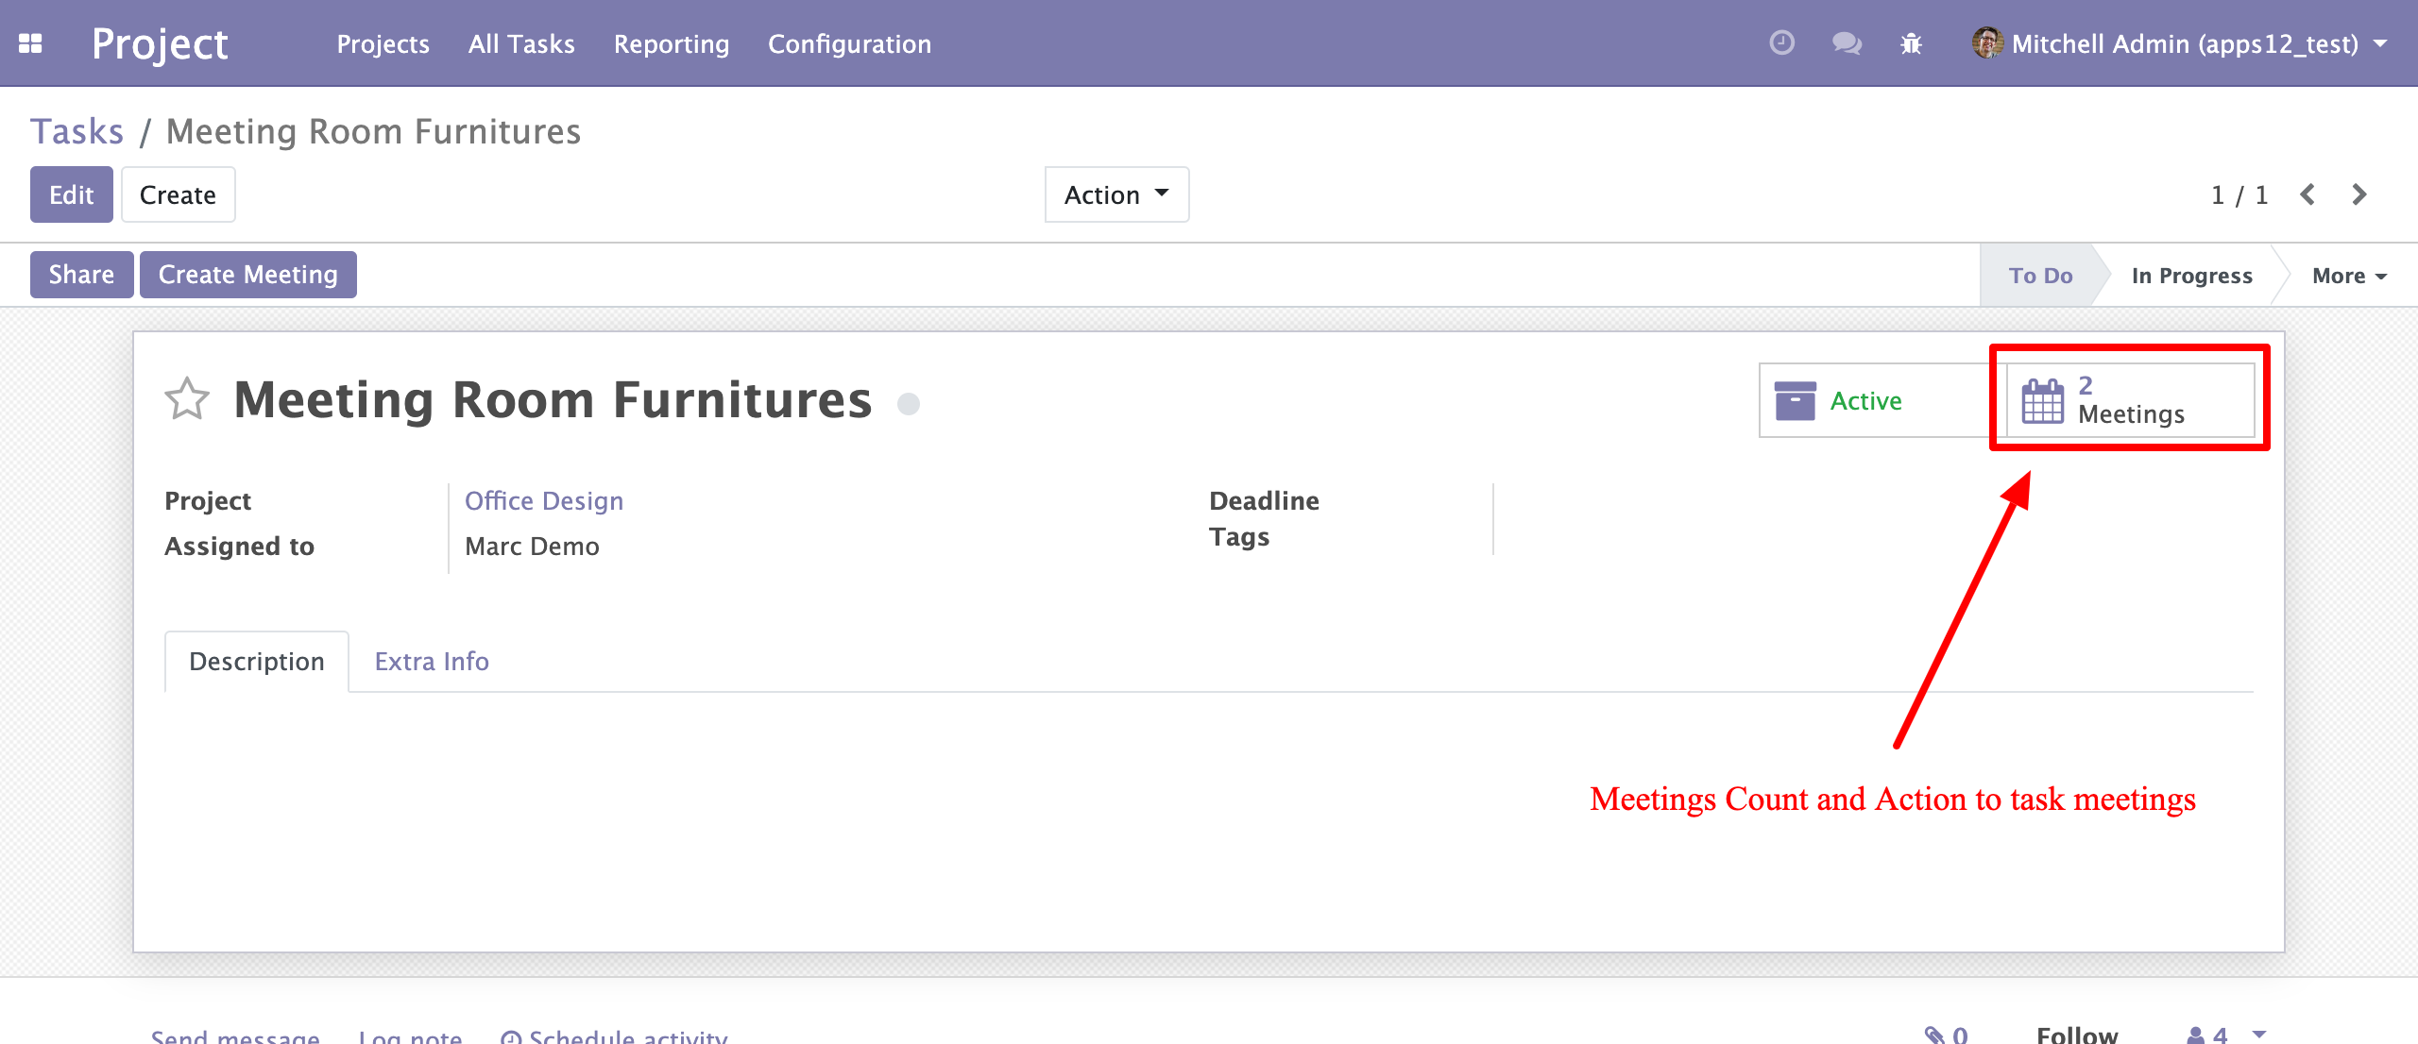Open the Reporting menu
This screenshot has width=2418, height=1044.
(x=672, y=43)
